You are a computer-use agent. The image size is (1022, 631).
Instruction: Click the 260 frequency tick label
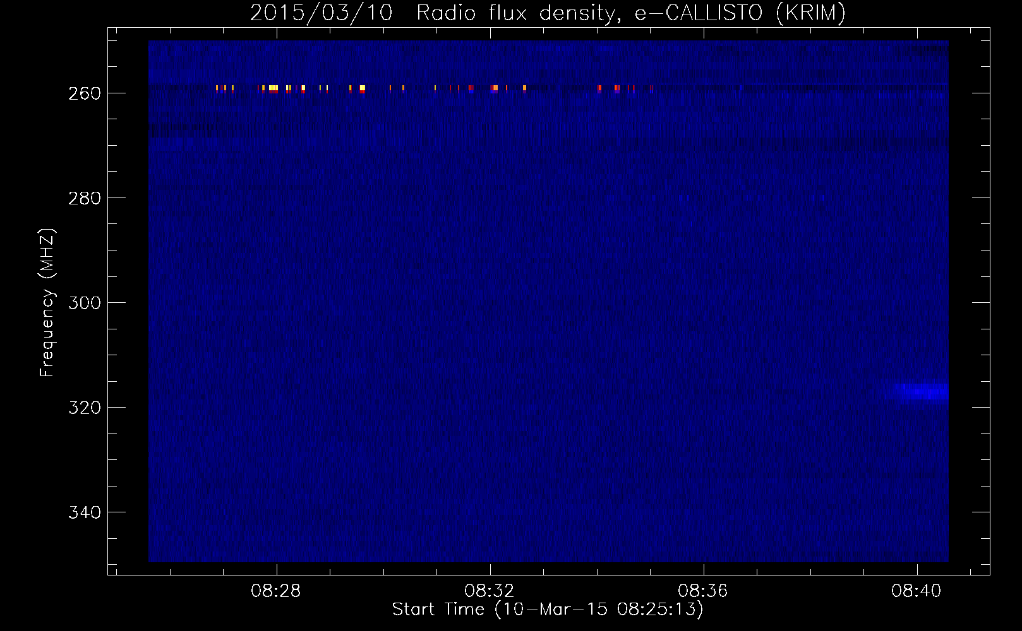[x=85, y=93]
